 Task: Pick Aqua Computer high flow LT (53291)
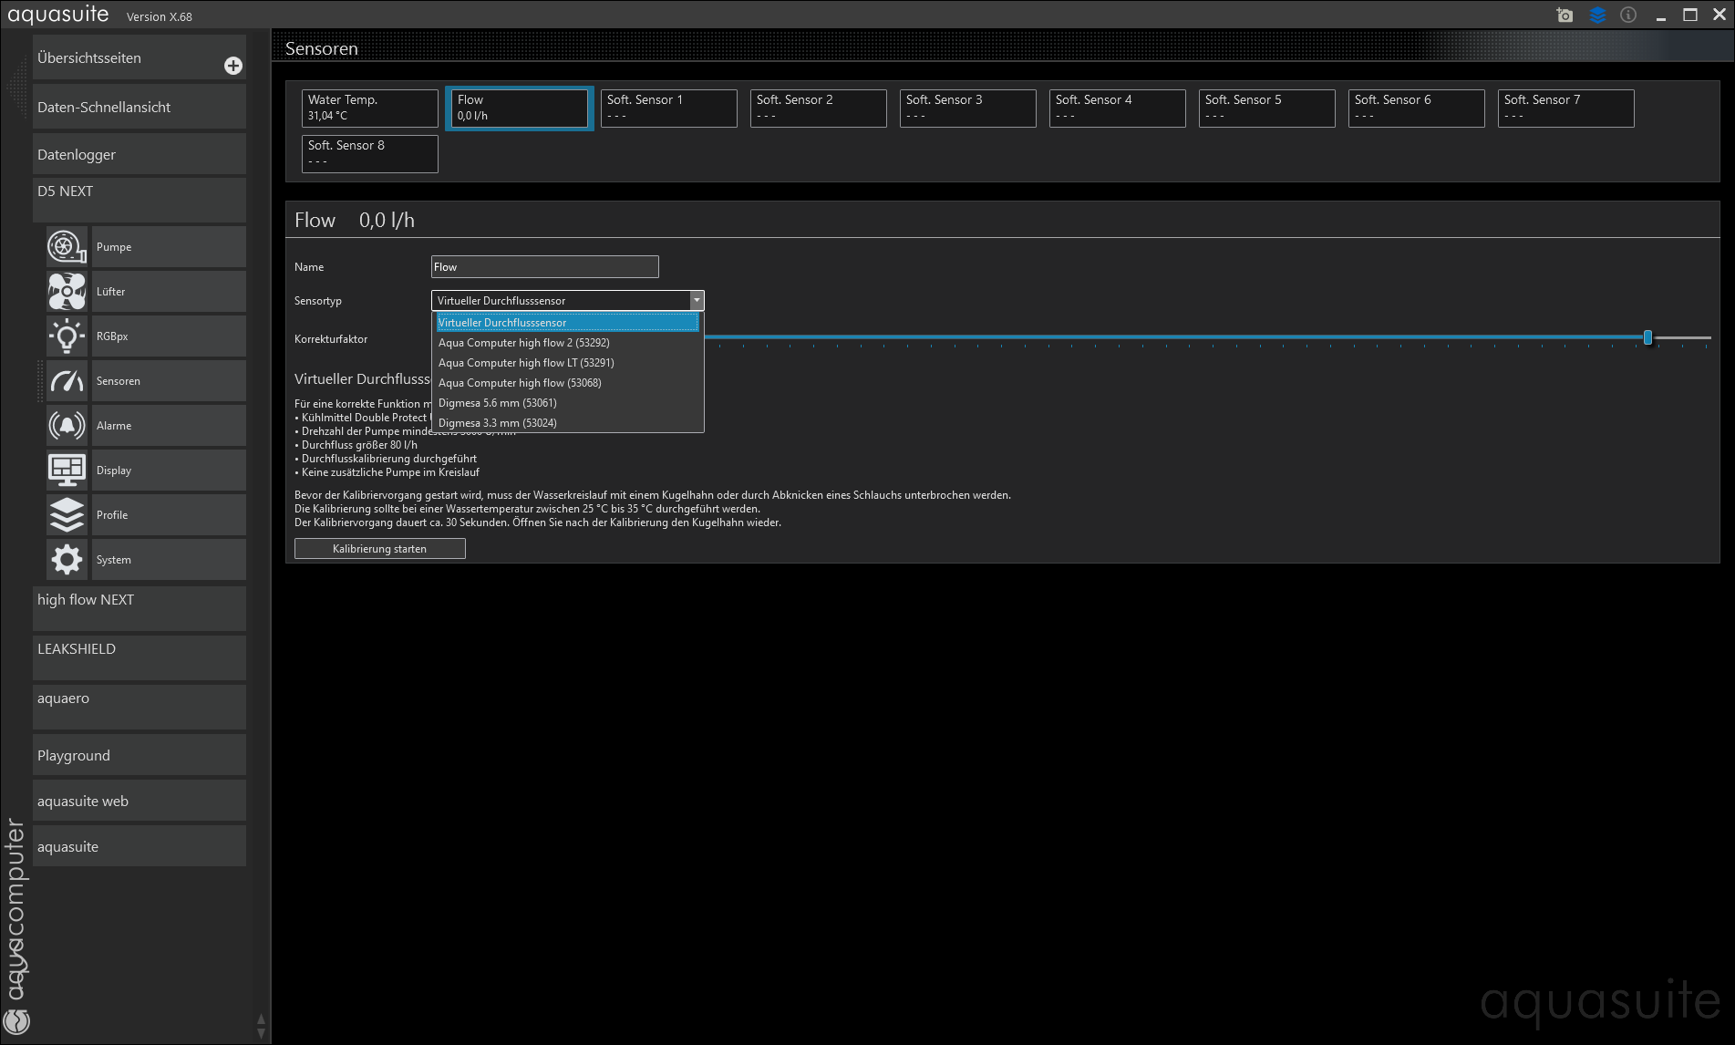coord(526,363)
